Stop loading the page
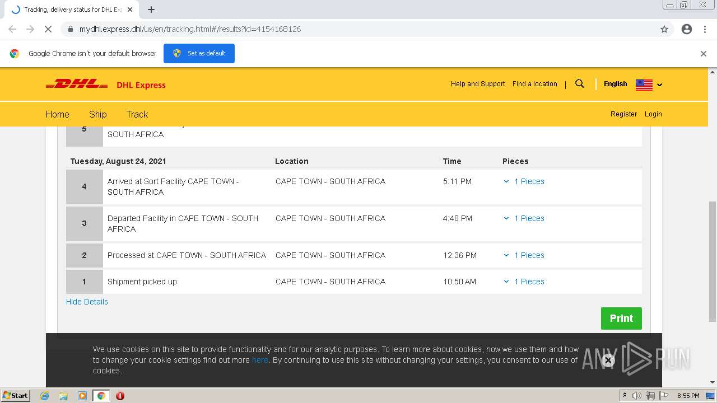The width and height of the screenshot is (717, 403). (x=48, y=29)
